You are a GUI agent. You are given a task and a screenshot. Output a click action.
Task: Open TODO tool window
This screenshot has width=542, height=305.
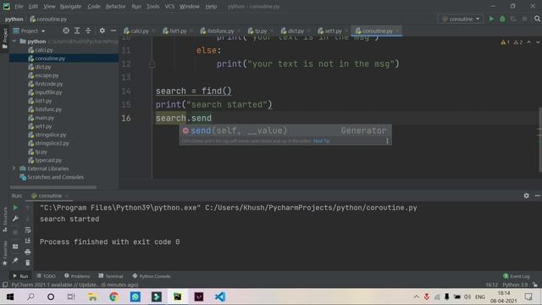[46, 276]
